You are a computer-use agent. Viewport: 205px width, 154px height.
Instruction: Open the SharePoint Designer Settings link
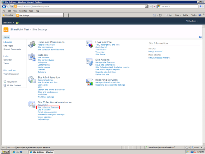[51, 115]
